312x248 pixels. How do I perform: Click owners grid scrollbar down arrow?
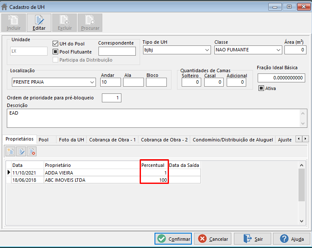301,221
